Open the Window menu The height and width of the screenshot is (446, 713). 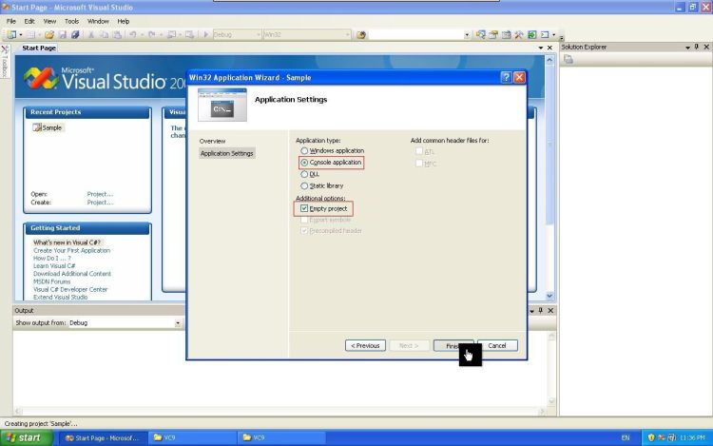98,21
